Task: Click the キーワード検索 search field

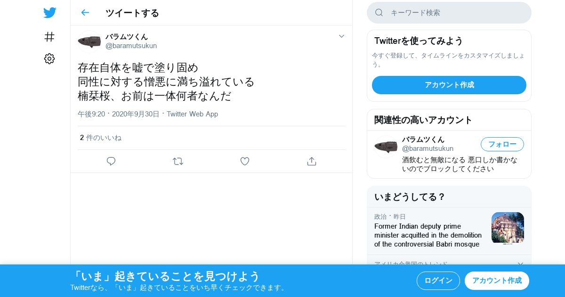Action: tap(449, 13)
